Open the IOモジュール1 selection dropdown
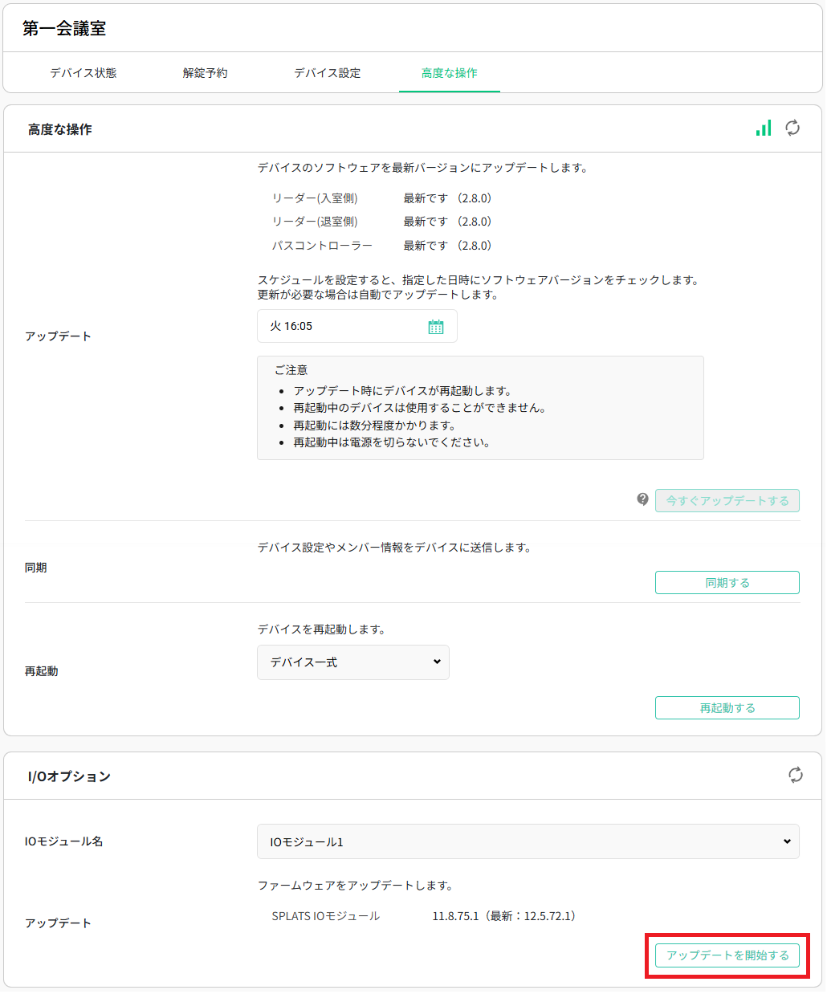The width and height of the screenshot is (827, 998). pos(528,841)
